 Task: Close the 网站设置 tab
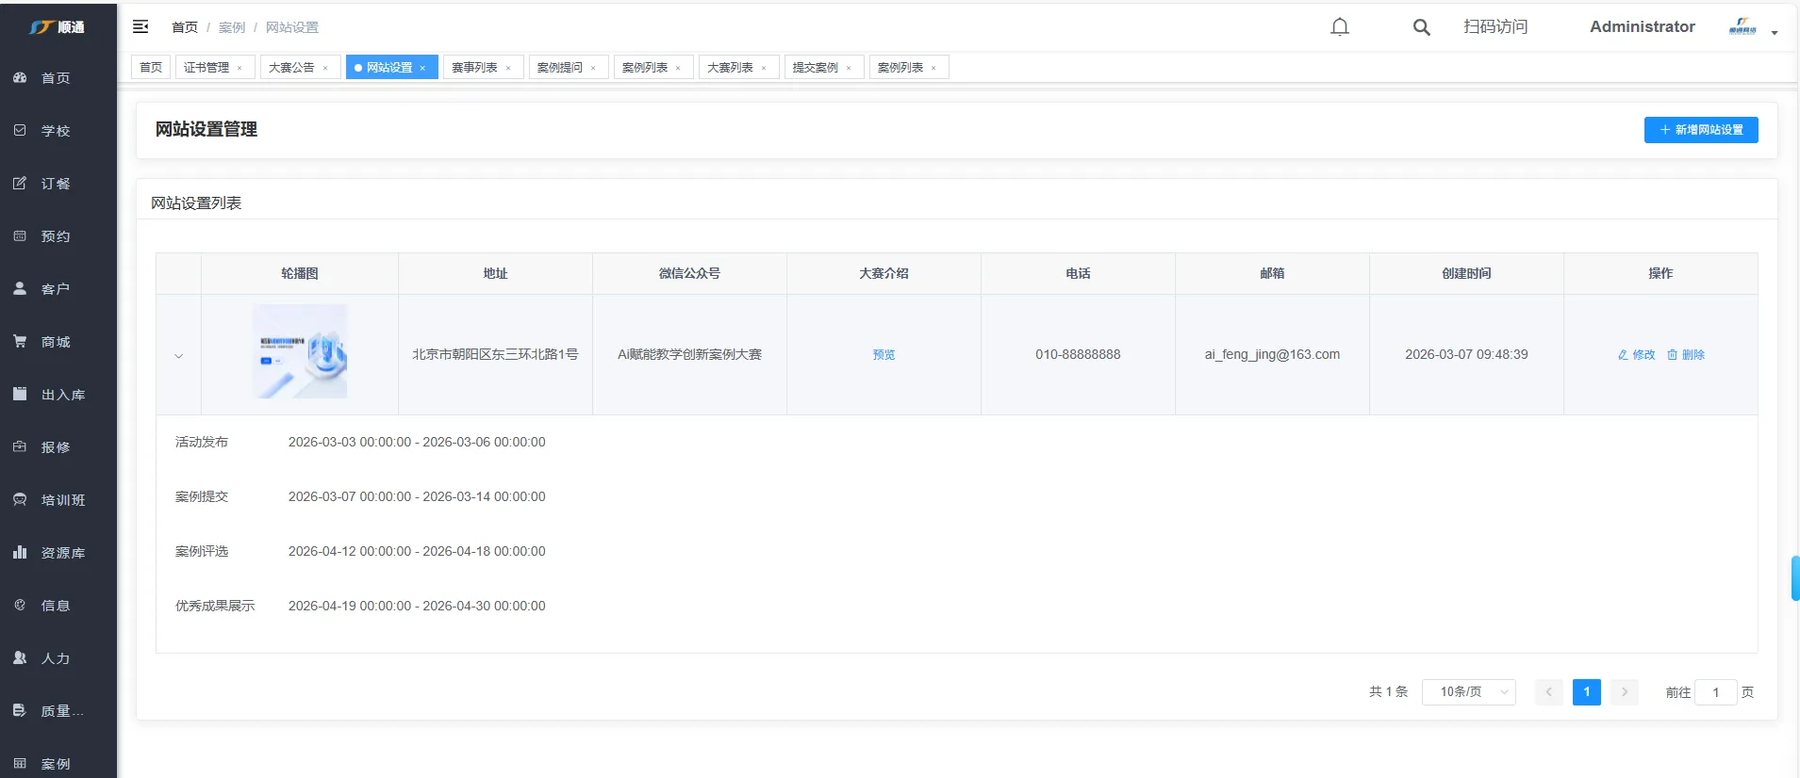click(422, 68)
